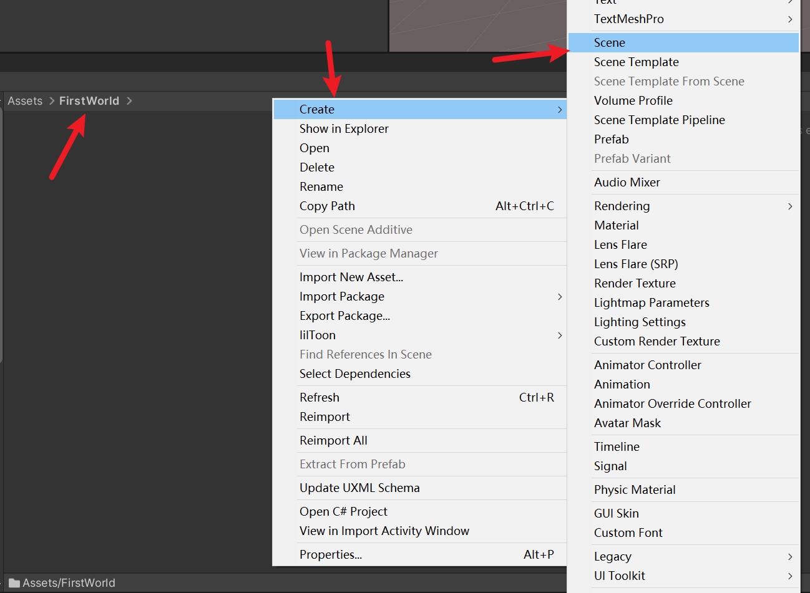Select Signal option
This screenshot has height=593, width=810.
[x=684, y=466]
